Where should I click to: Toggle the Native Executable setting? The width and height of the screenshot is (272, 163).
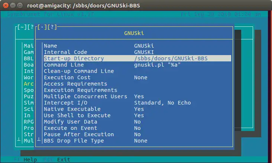pyautogui.click(x=137, y=109)
